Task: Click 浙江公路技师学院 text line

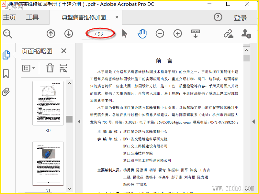Action: [x=138, y=153]
